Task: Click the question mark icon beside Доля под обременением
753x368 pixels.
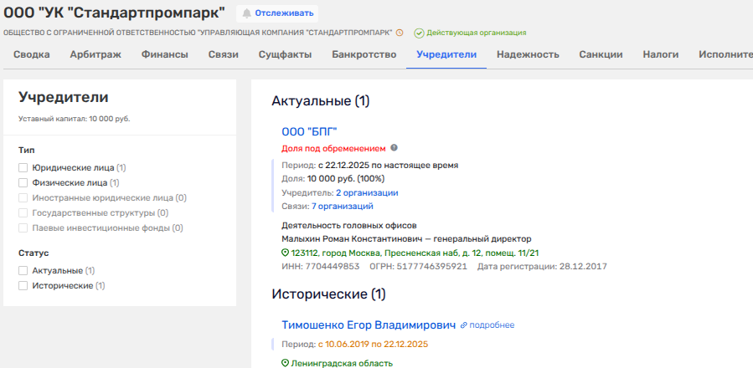Action: coord(394,148)
